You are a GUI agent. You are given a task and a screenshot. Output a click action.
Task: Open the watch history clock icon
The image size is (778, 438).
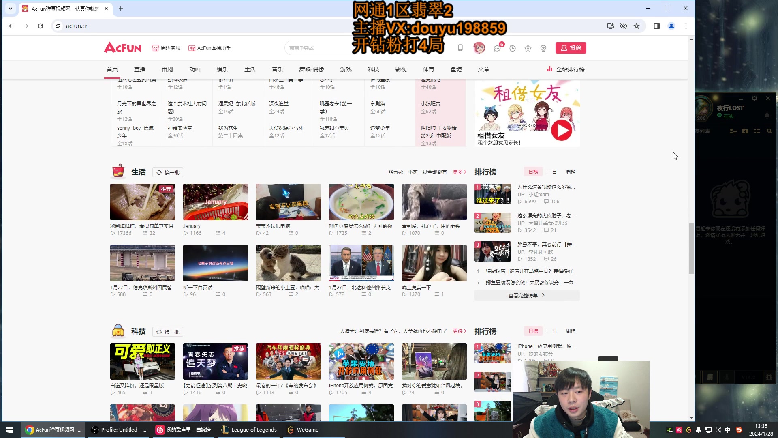click(x=513, y=48)
